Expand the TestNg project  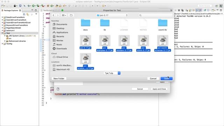tap(2, 44)
